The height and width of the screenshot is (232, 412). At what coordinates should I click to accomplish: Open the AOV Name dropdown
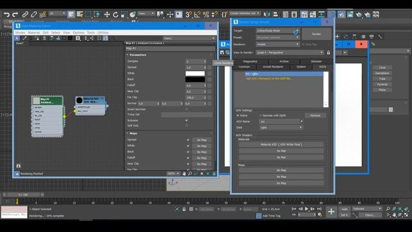click(281, 122)
